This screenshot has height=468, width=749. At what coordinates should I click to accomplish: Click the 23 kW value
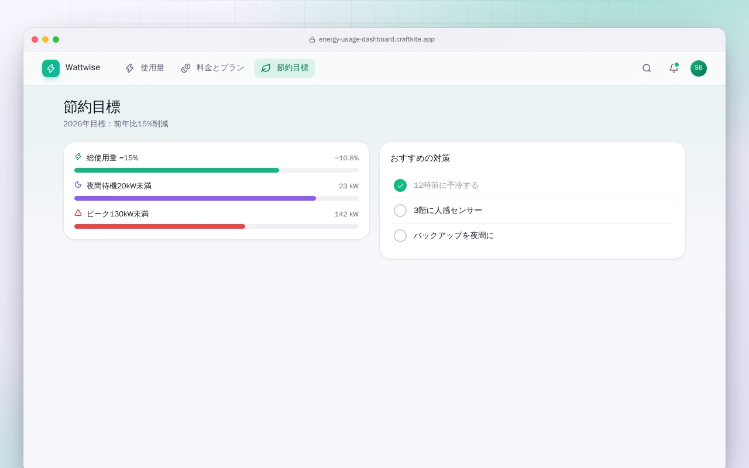click(x=349, y=186)
